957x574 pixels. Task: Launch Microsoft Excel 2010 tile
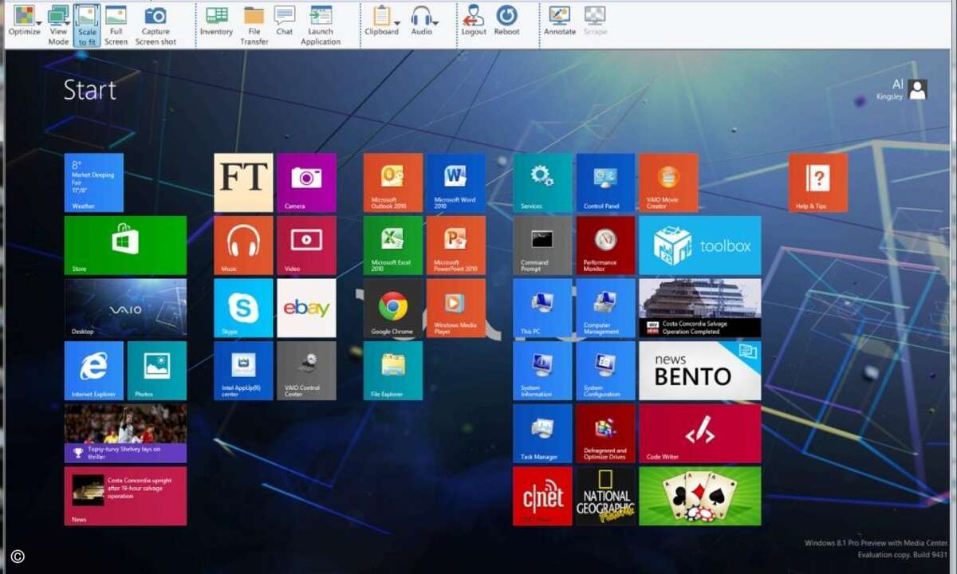point(393,246)
